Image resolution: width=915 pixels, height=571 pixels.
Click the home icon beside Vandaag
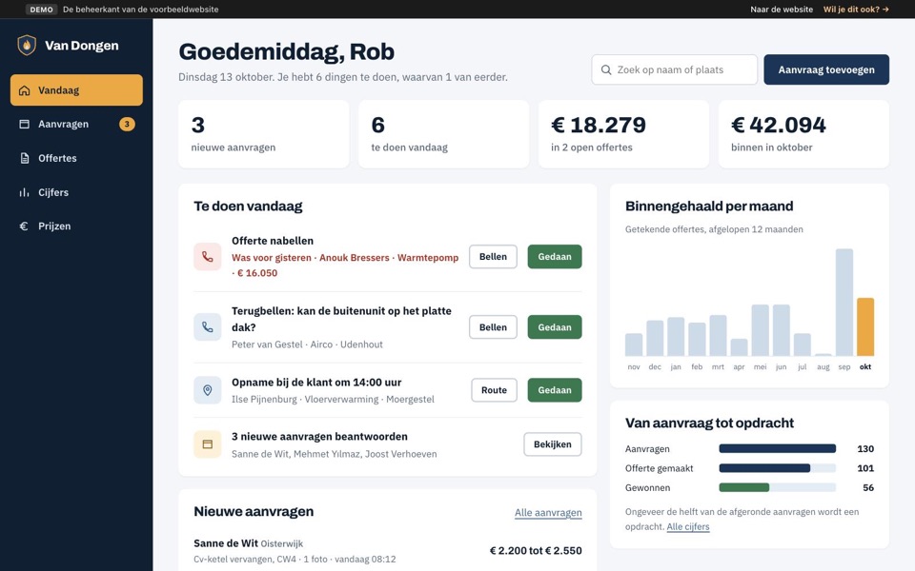click(x=24, y=90)
